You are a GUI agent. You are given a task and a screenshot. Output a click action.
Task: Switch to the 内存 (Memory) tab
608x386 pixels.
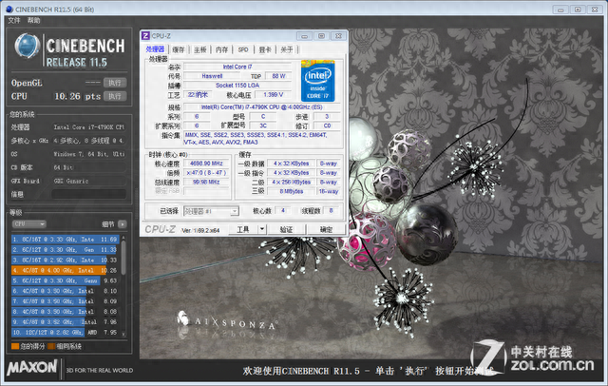pyautogui.click(x=221, y=48)
